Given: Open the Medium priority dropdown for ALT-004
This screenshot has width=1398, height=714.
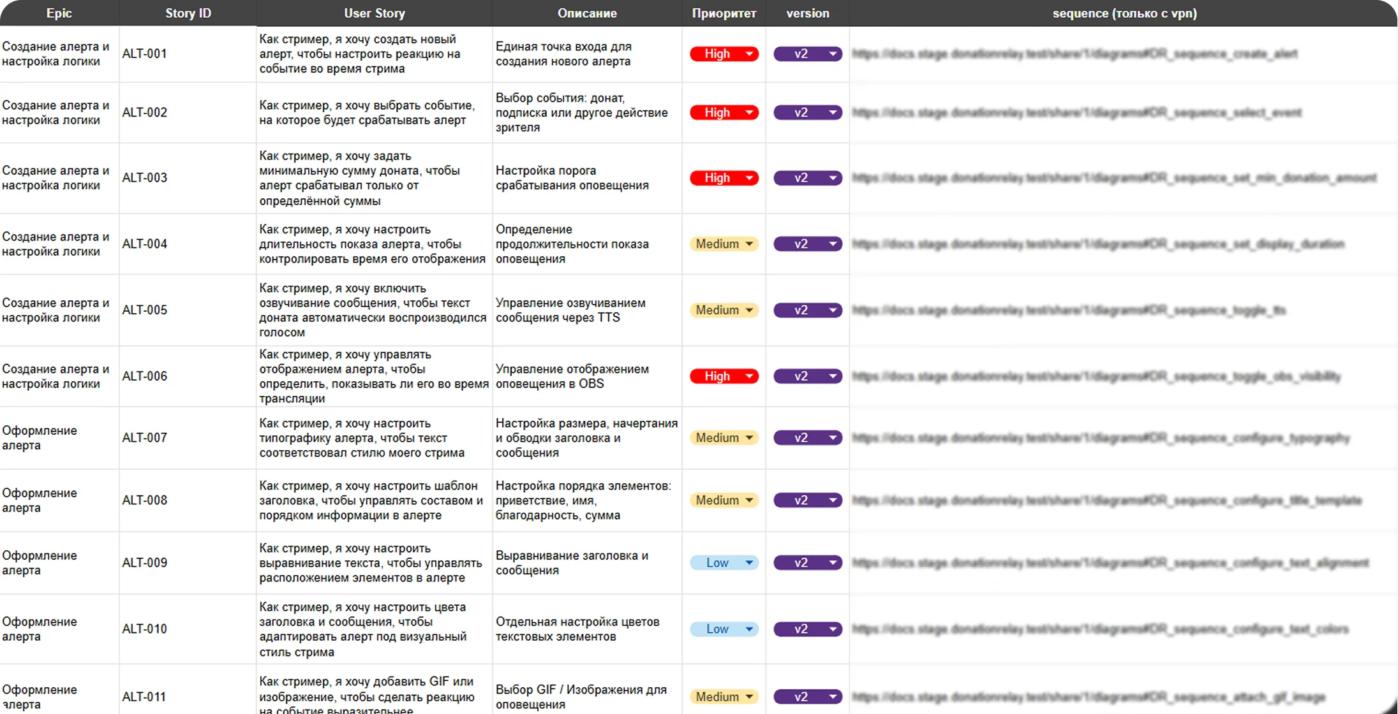Looking at the screenshot, I should click(x=724, y=244).
